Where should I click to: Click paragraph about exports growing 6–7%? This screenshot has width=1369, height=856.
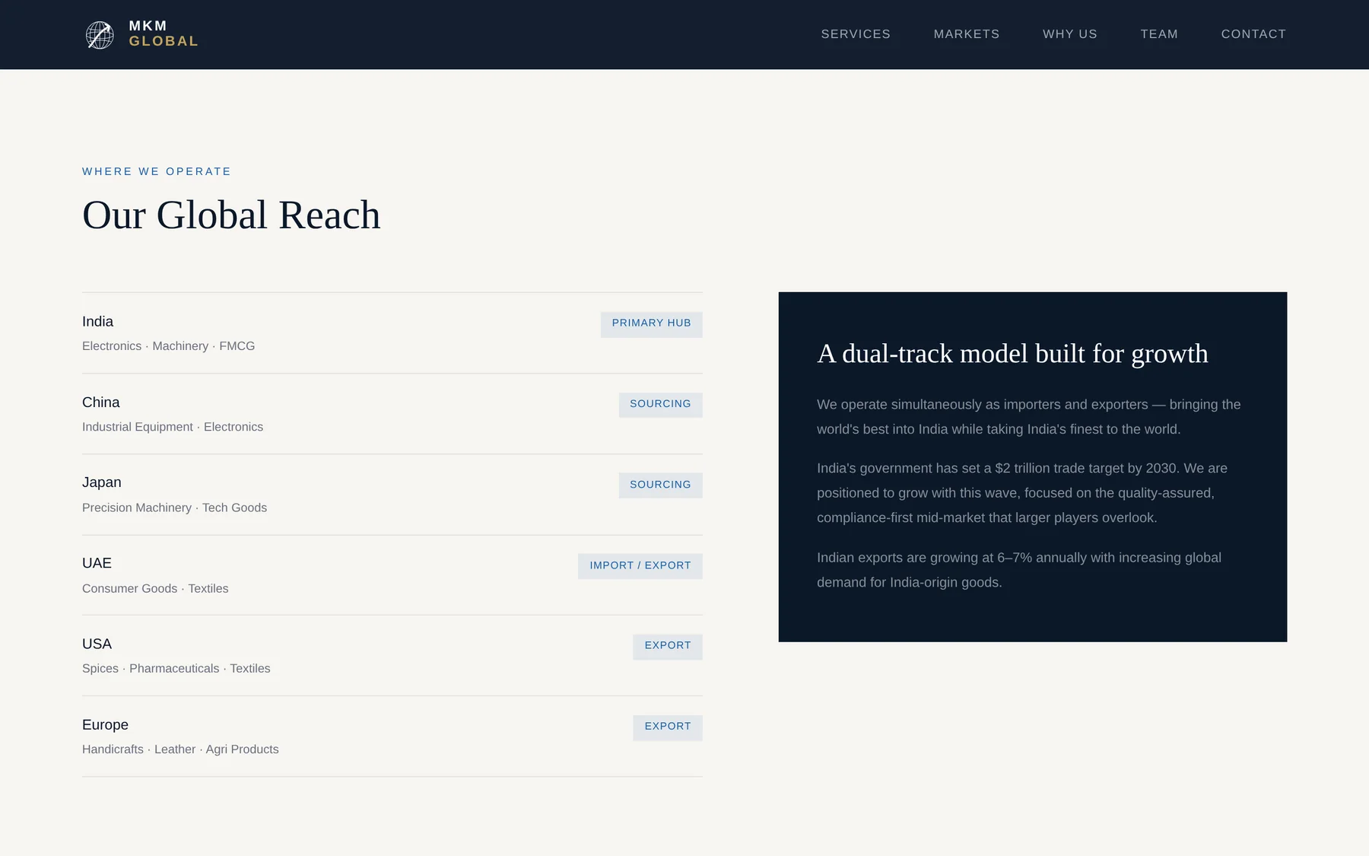tap(1019, 570)
